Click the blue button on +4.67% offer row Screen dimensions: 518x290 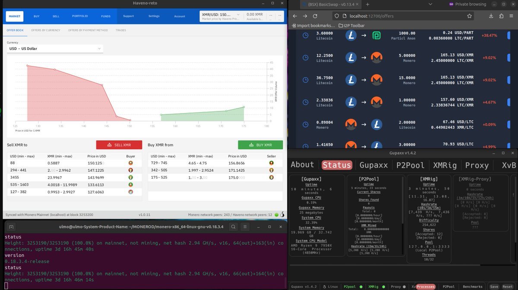point(508,102)
